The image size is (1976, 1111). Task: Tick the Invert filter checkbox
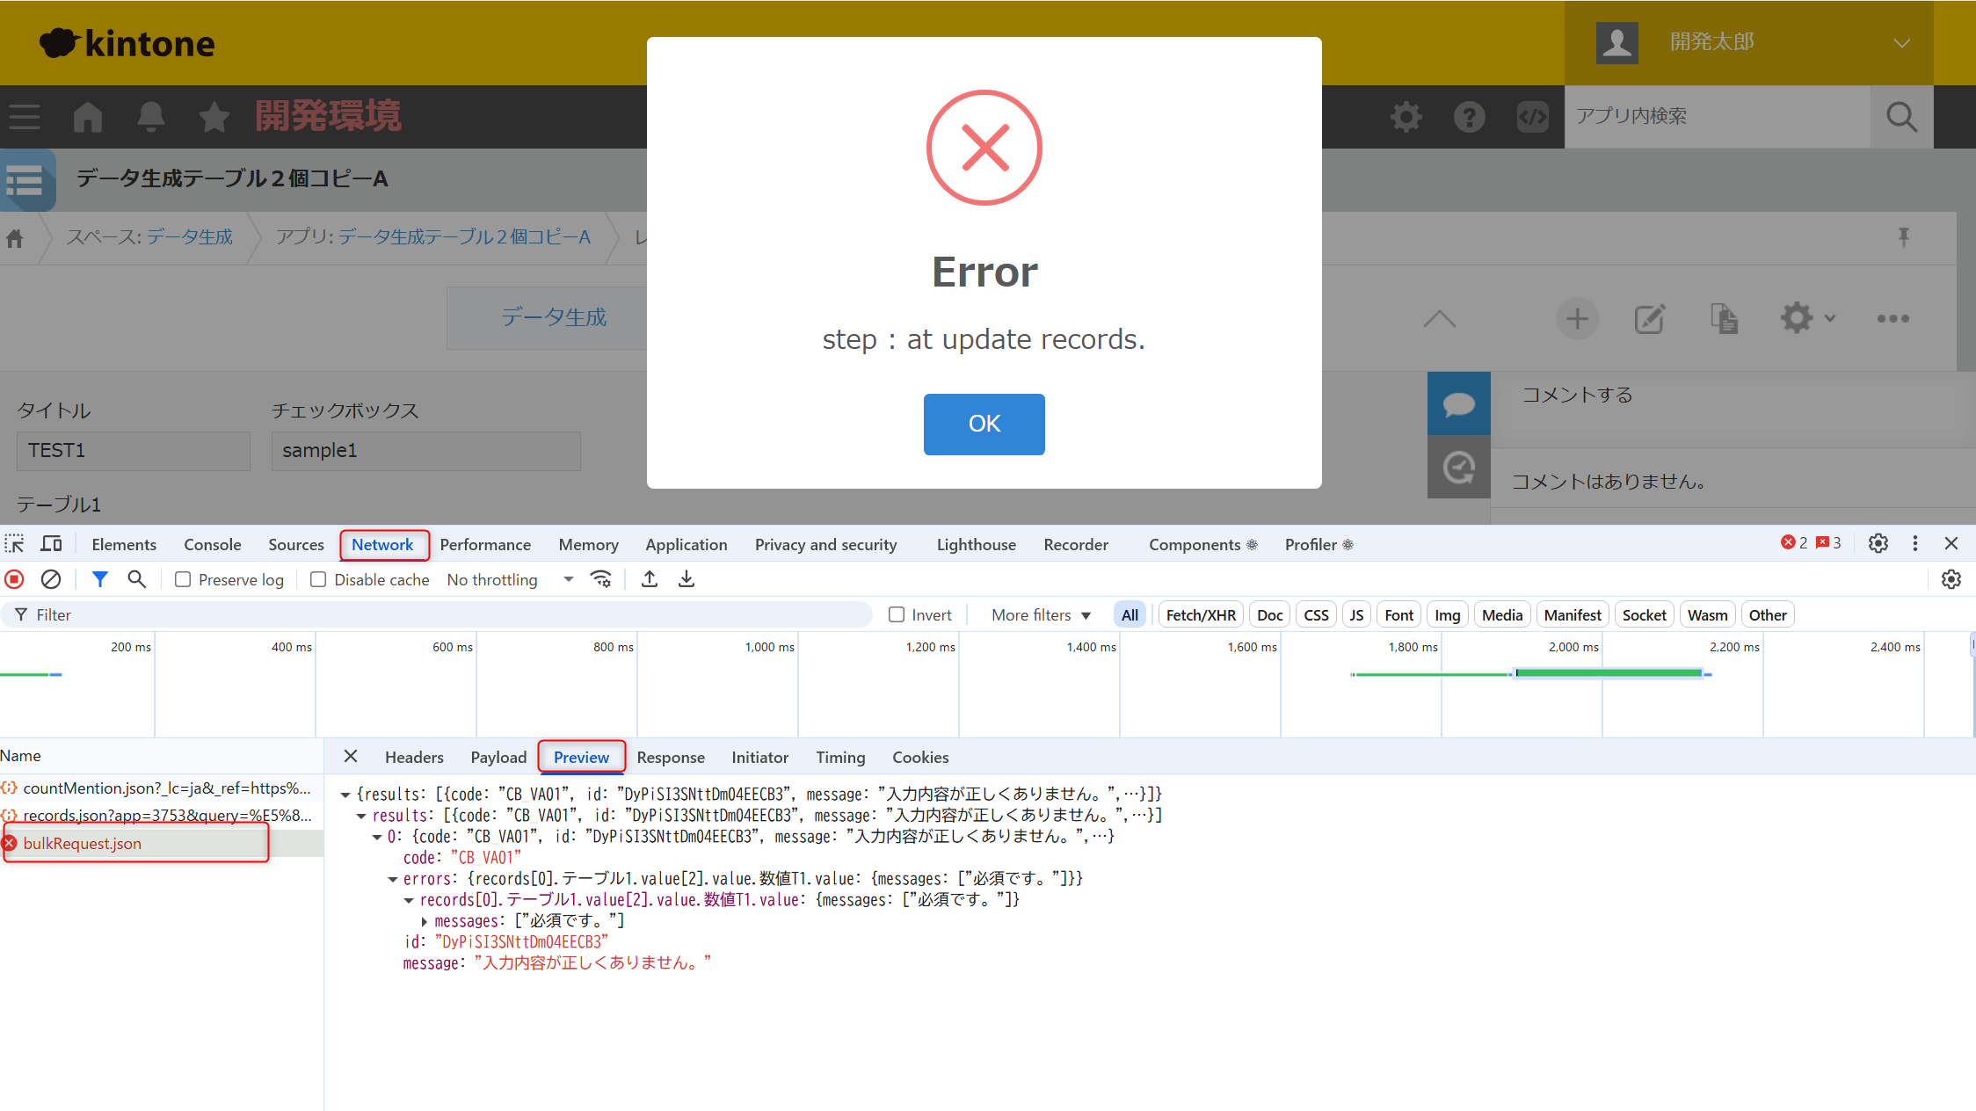(x=897, y=614)
